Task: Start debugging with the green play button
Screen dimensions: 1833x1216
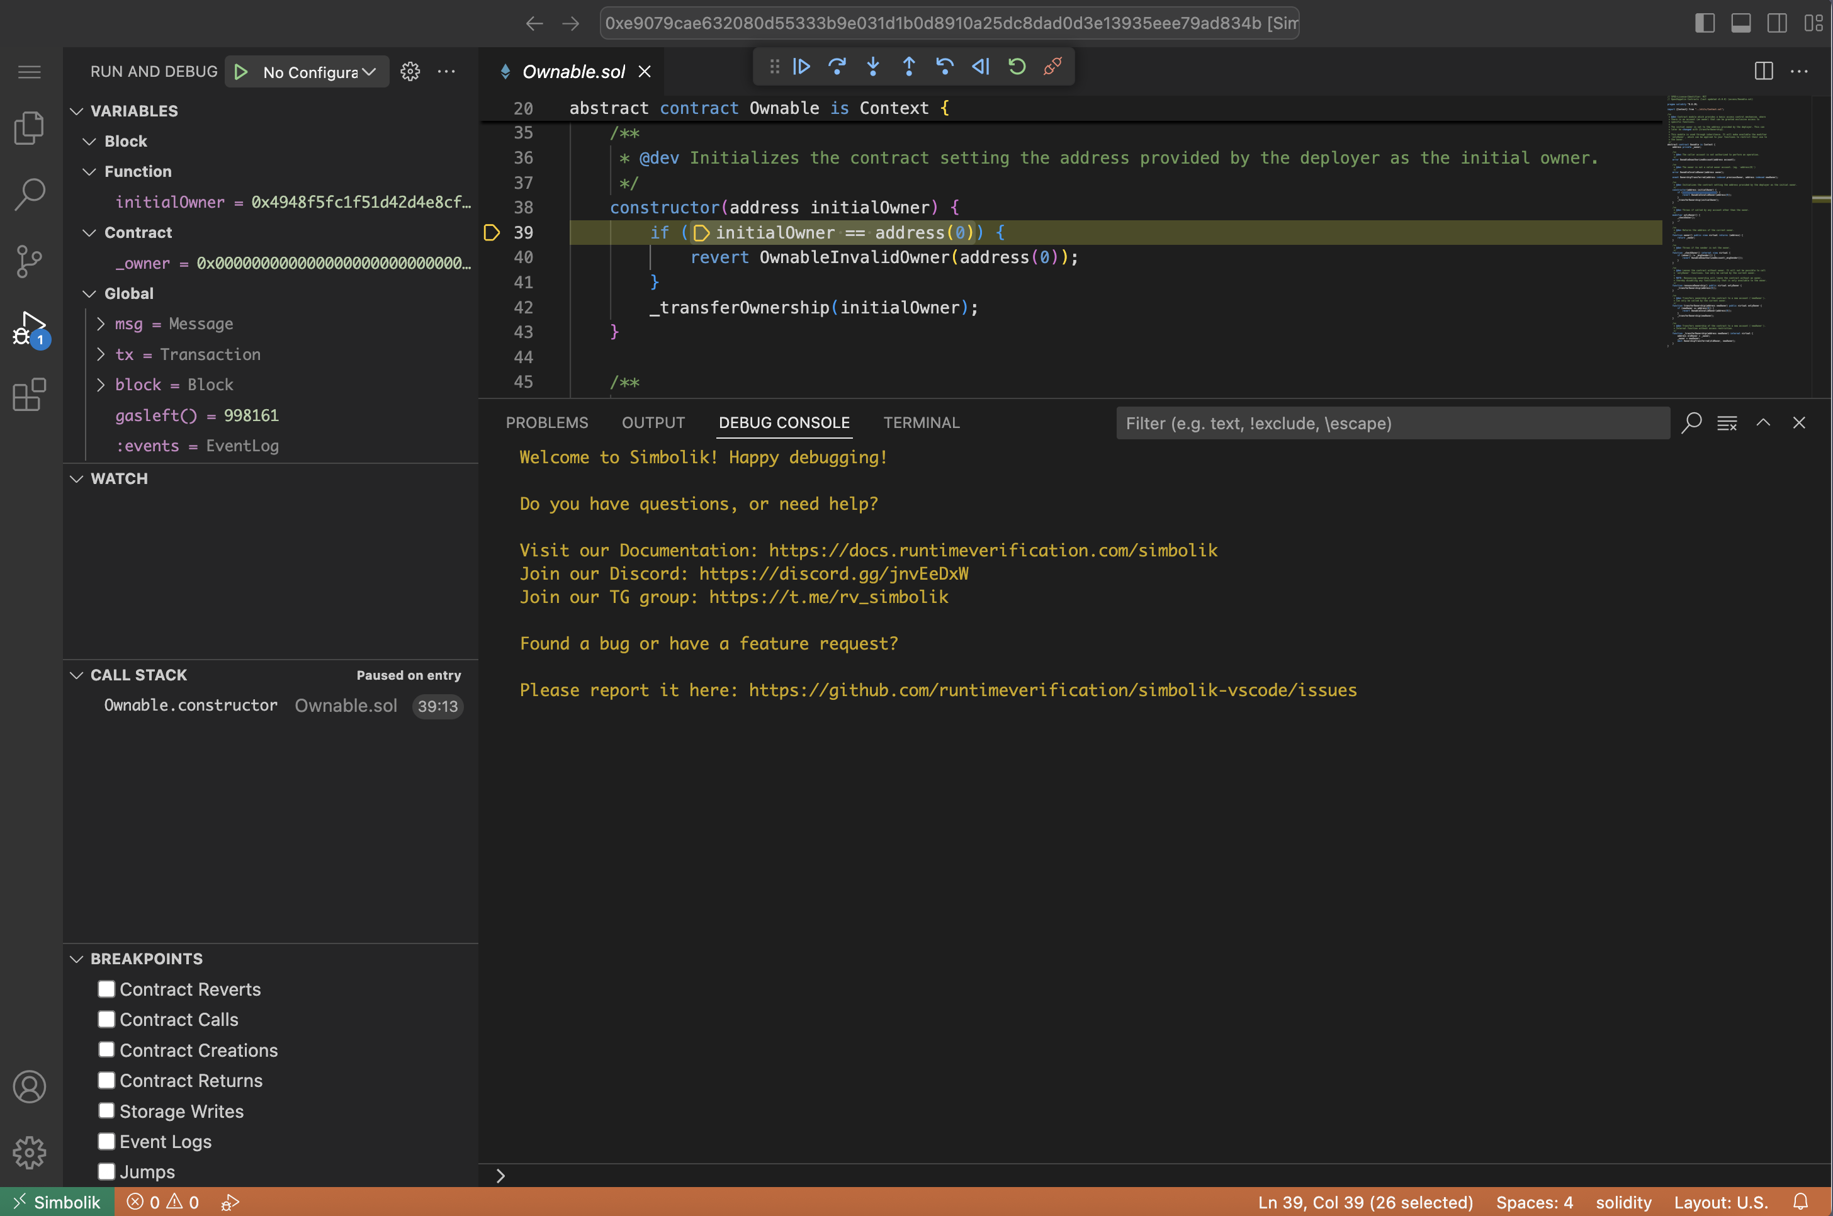Action: [241, 72]
